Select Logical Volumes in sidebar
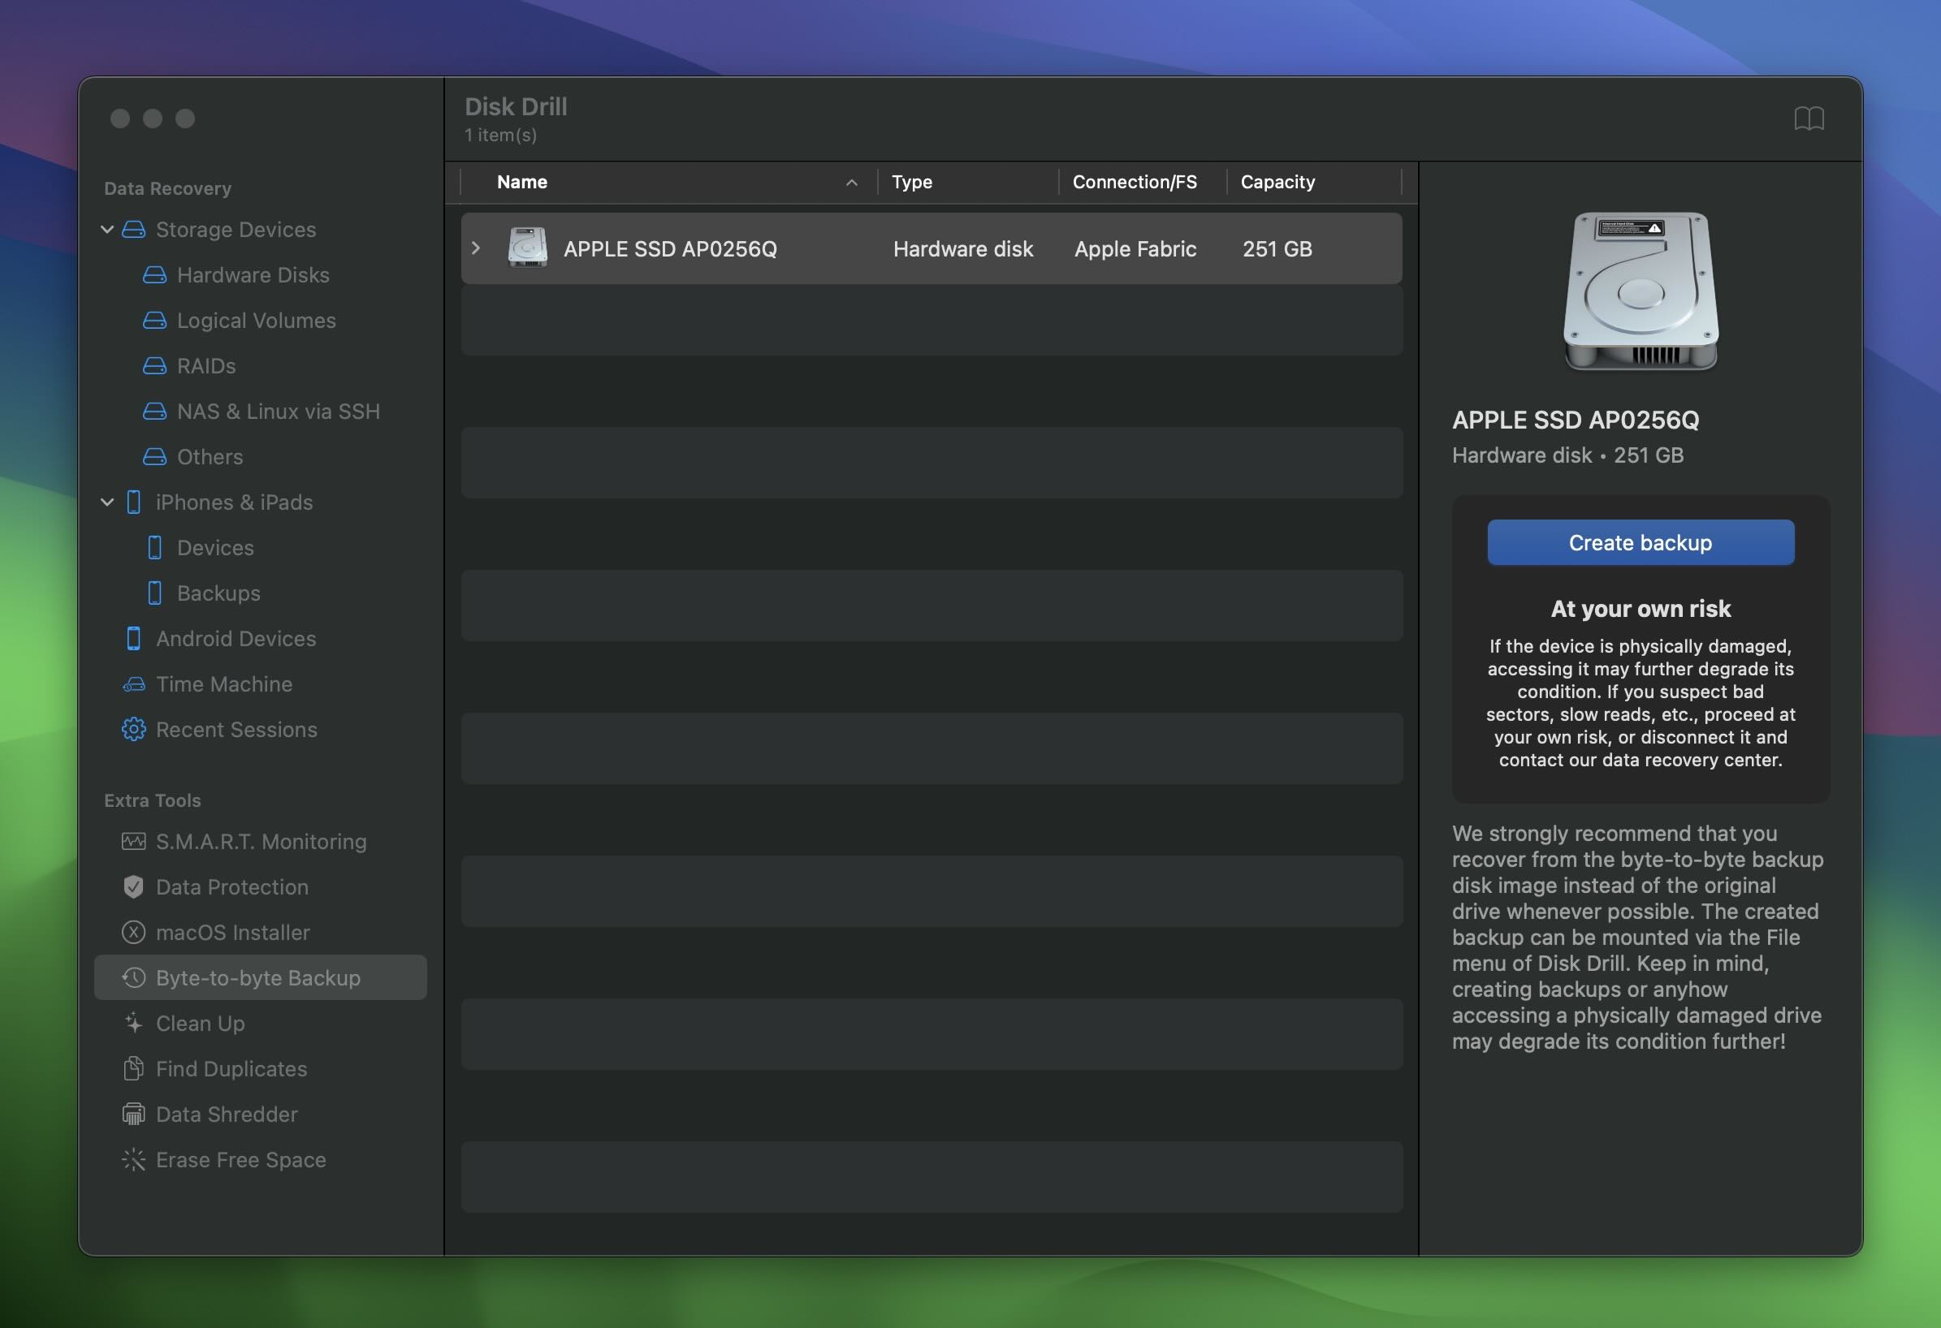1941x1328 pixels. (257, 321)
